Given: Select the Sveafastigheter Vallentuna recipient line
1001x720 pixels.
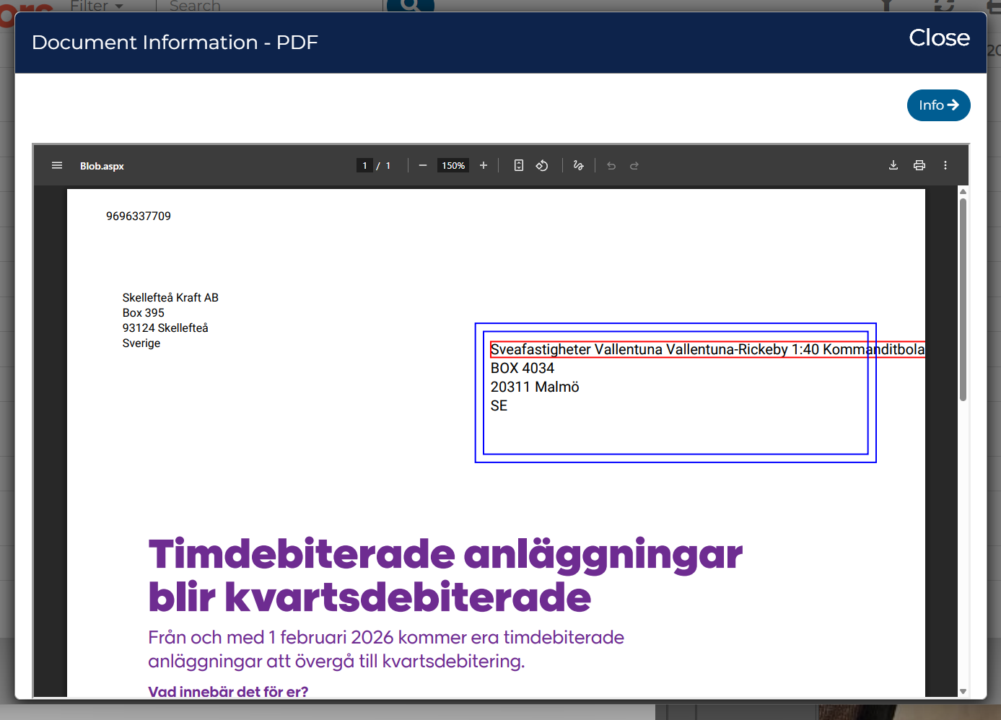Looking at the screenshot, I should coord(707,349).
